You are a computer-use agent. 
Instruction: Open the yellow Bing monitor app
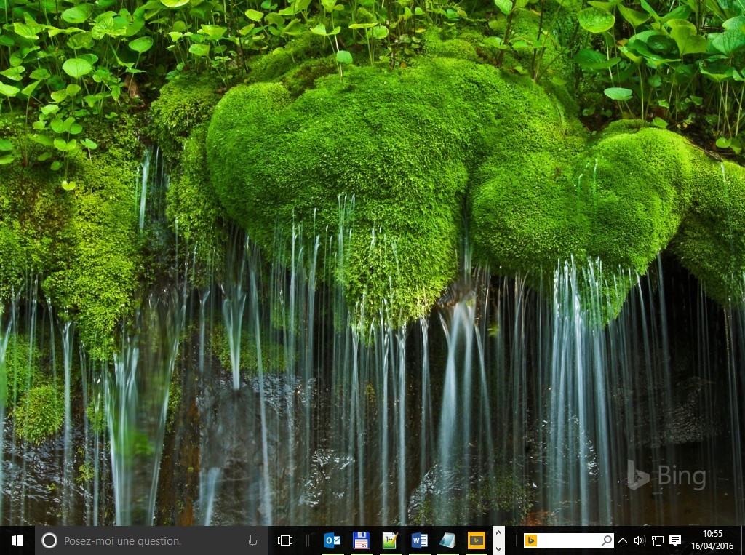(477, 540)
